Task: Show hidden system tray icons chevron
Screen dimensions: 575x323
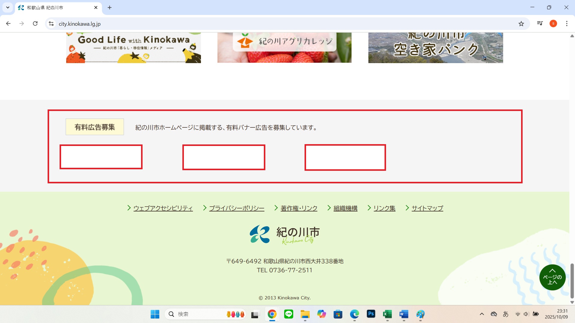Action: pos(482,314)
